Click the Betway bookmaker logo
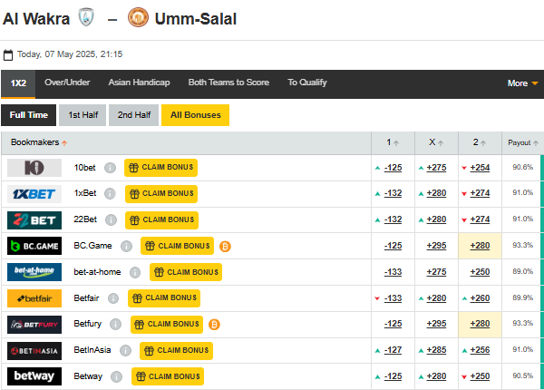This screenshot has width=544, height=390. [x=34, y=376]
